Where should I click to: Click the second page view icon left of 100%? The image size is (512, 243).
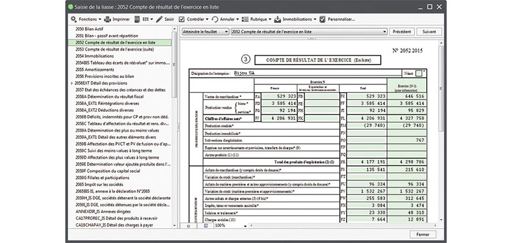point(206,226)
